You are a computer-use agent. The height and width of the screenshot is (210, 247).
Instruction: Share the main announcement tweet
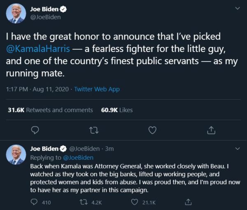click(x=211, y=130)
